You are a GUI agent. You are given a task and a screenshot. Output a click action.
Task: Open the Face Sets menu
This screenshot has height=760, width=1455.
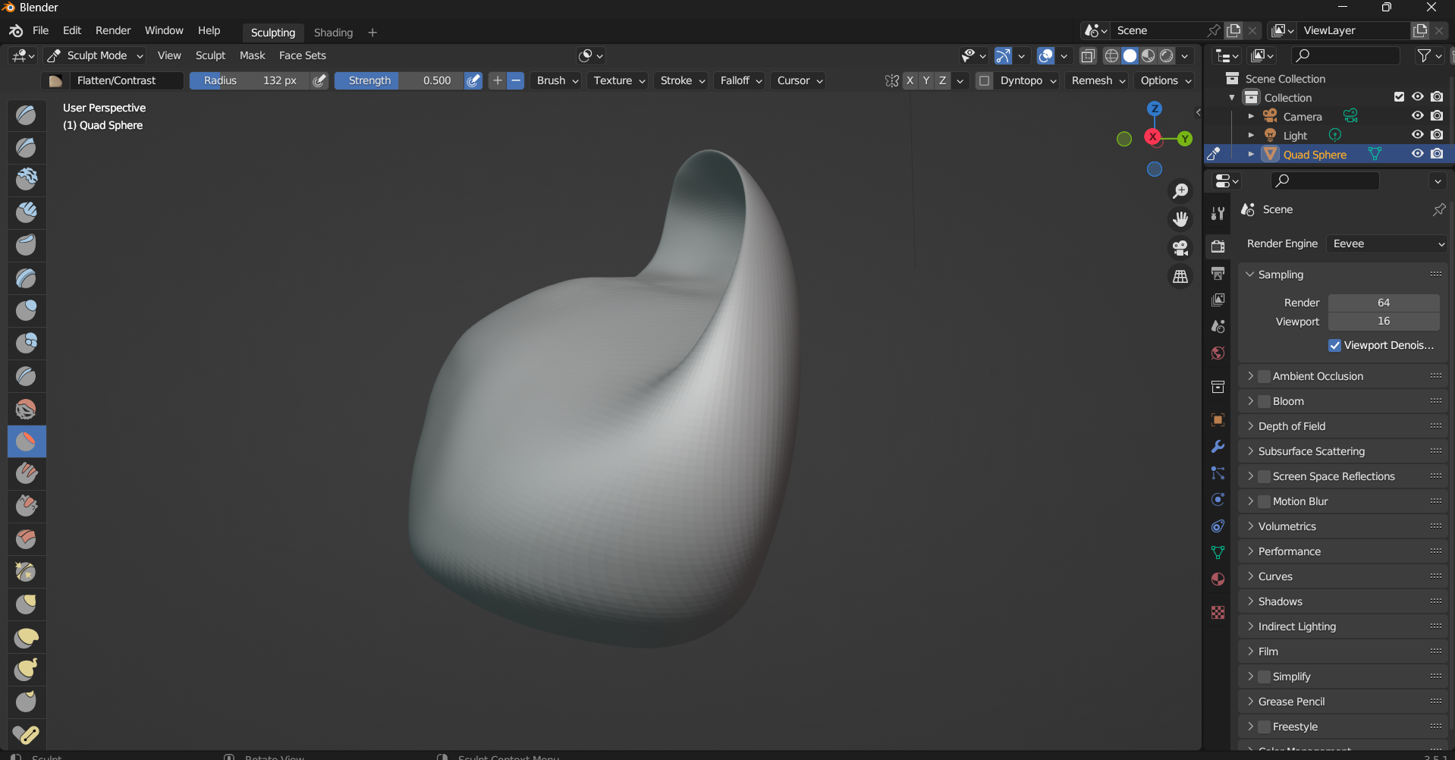(x=302, y=55)
